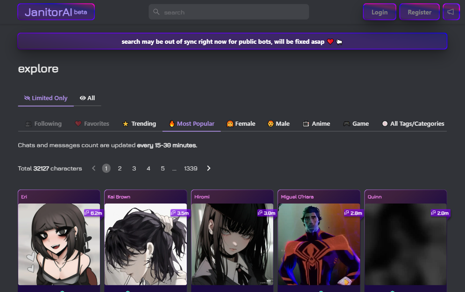Viewport: 465px width, 292px height.
Task: Click the chats update frequency notice text
Action: (x=107, y=145)
